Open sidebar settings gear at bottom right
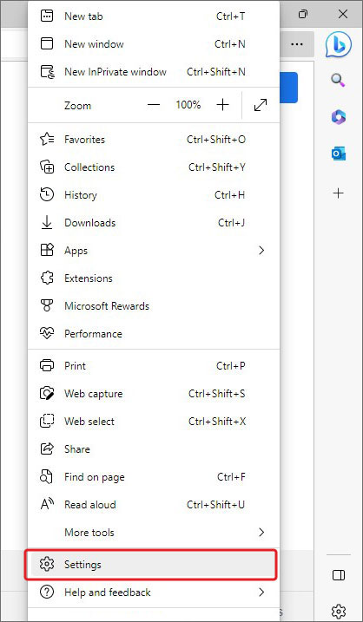This screenshot has height=622, width=363. pos(339,610)
